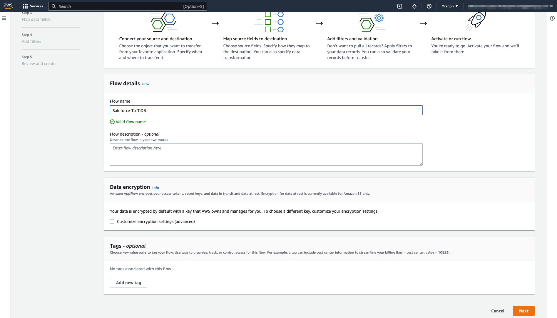557x318 pixels.
Task: Open Data encryption Info link
Action: tap(155, 188)
